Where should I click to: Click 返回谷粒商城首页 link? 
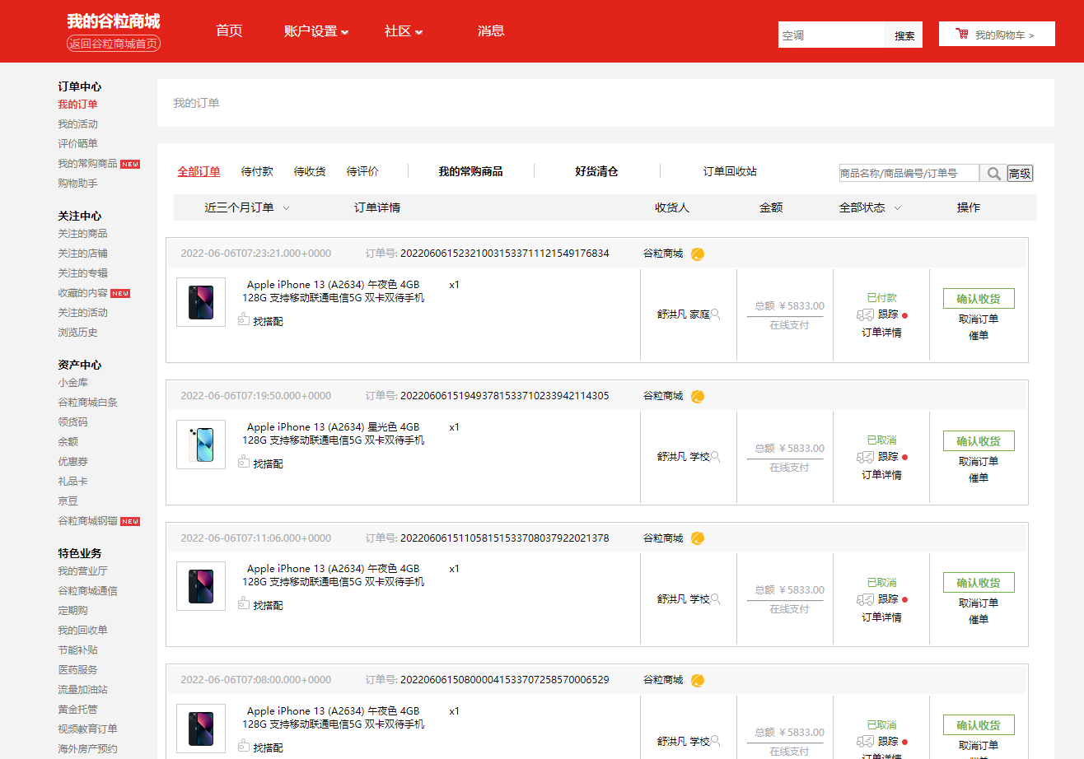[114, 44]
